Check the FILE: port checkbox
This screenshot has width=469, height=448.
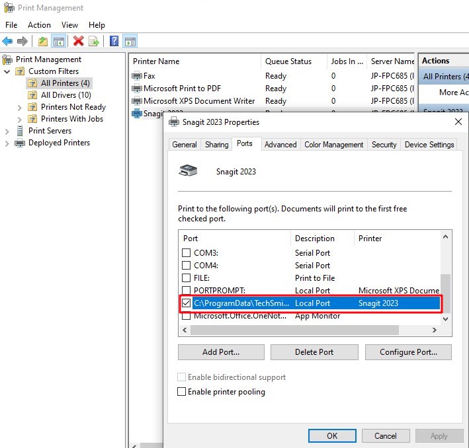tap(186, 278)
